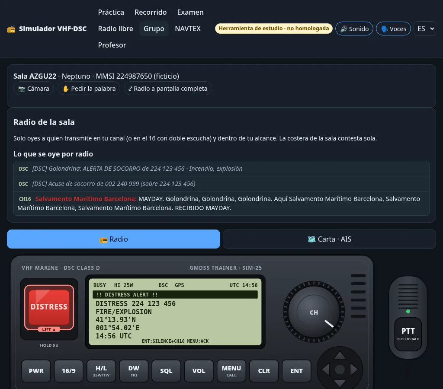Click the d-pad left arrow
The height and width of the screenshot is (389, 443).
pyautogui.click(x=326, y=370)
